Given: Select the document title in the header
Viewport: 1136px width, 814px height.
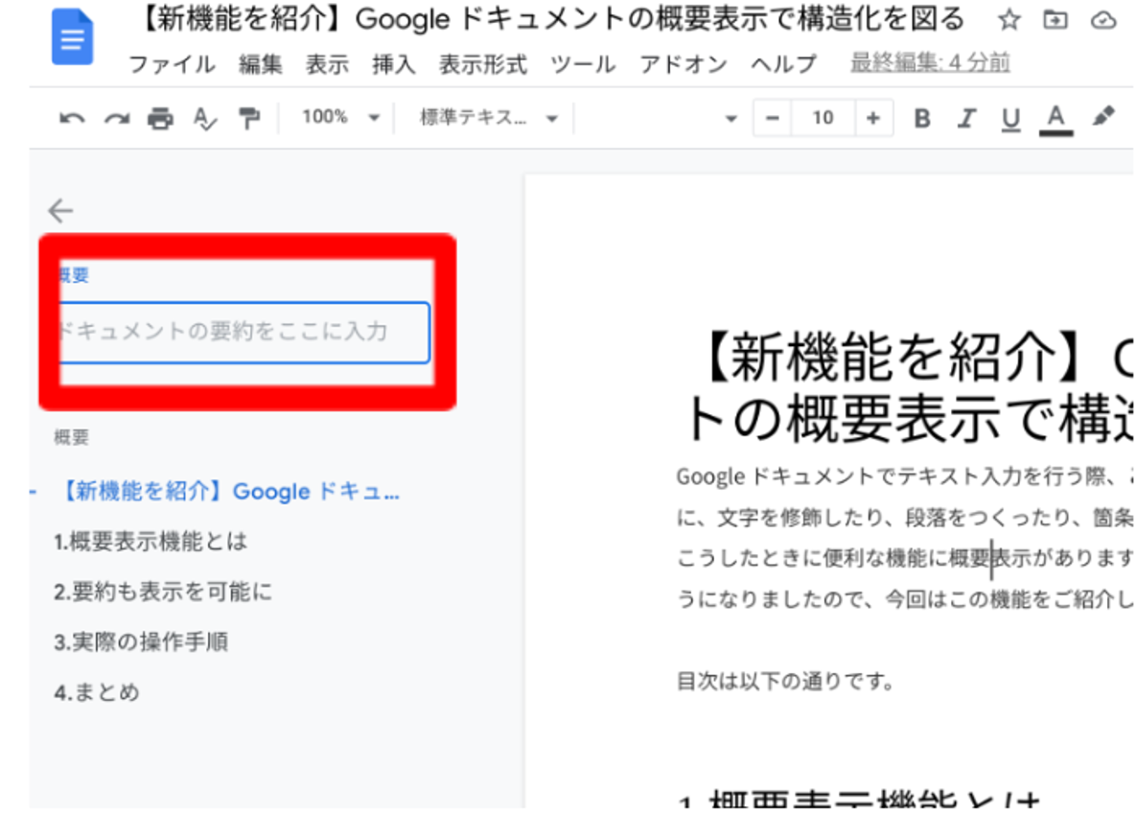Looking at the screenshot, I should 550,19.
